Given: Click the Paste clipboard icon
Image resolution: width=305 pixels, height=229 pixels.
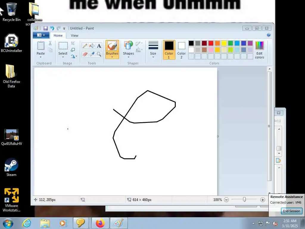Looking at the screenshot, I should 41,46.
